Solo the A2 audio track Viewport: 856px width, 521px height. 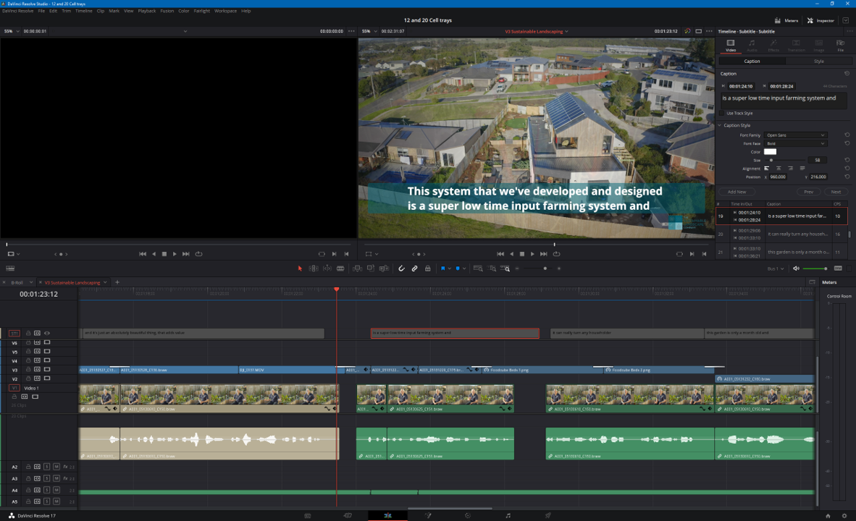click(x=47, y=467)
